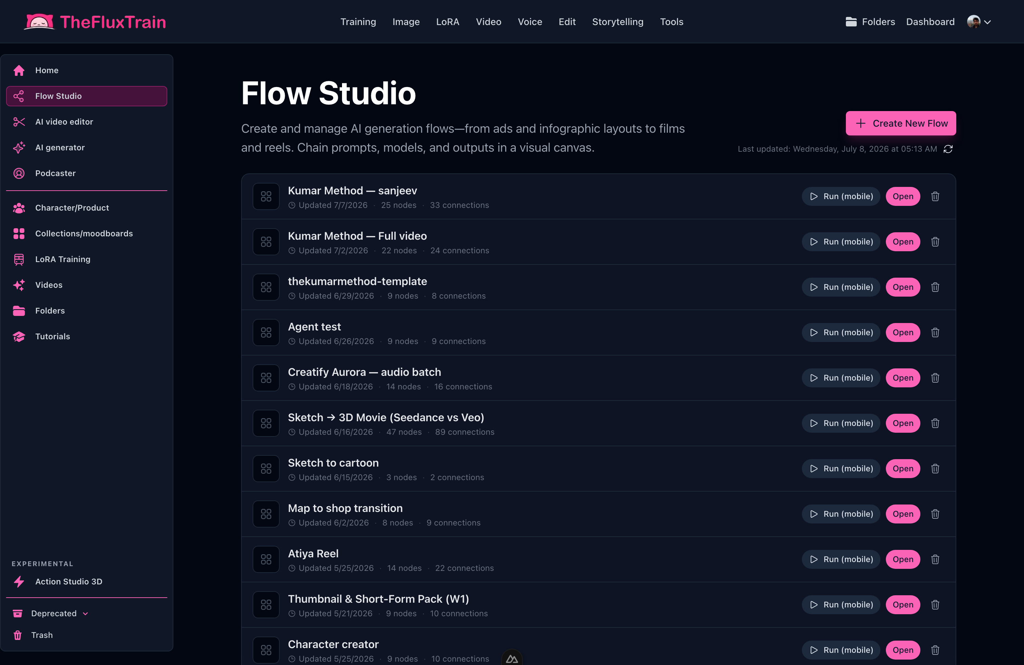
Task: Click the scissors AI video editor icon
Action: click(19, 122)
